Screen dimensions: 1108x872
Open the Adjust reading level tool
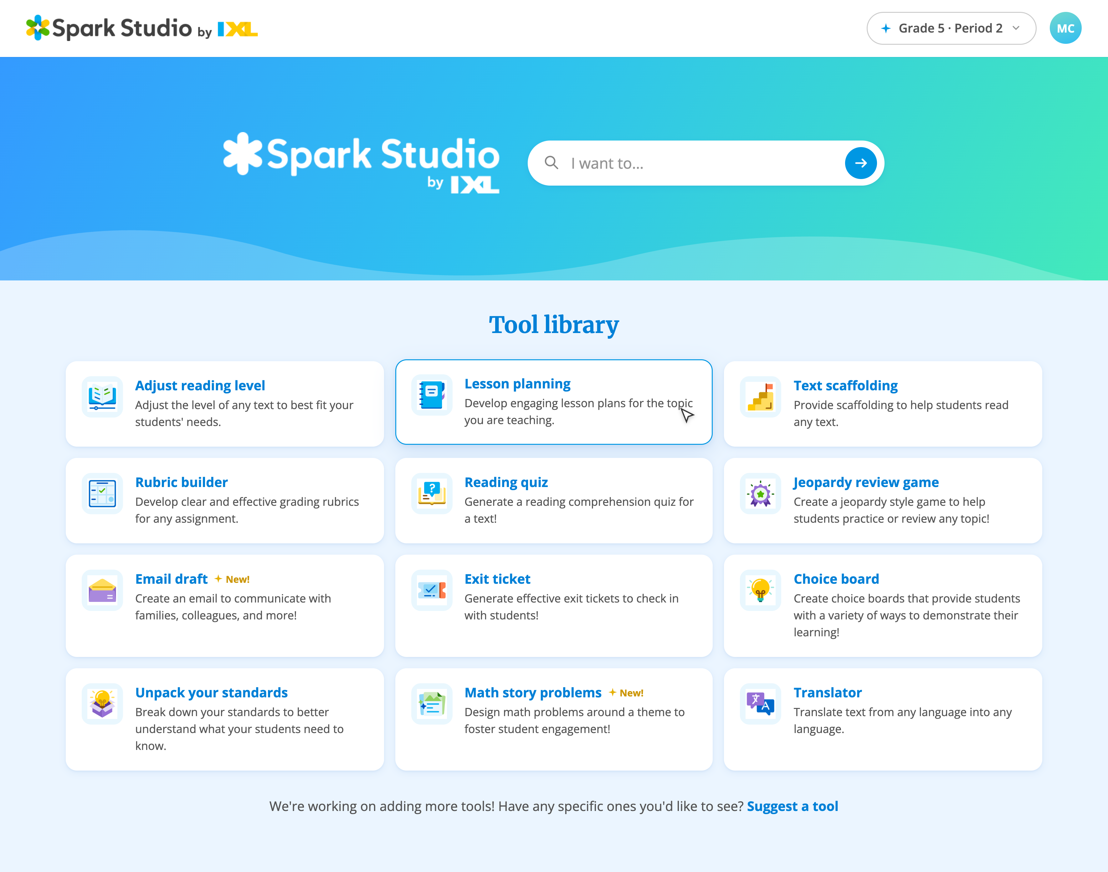[225, 404]
